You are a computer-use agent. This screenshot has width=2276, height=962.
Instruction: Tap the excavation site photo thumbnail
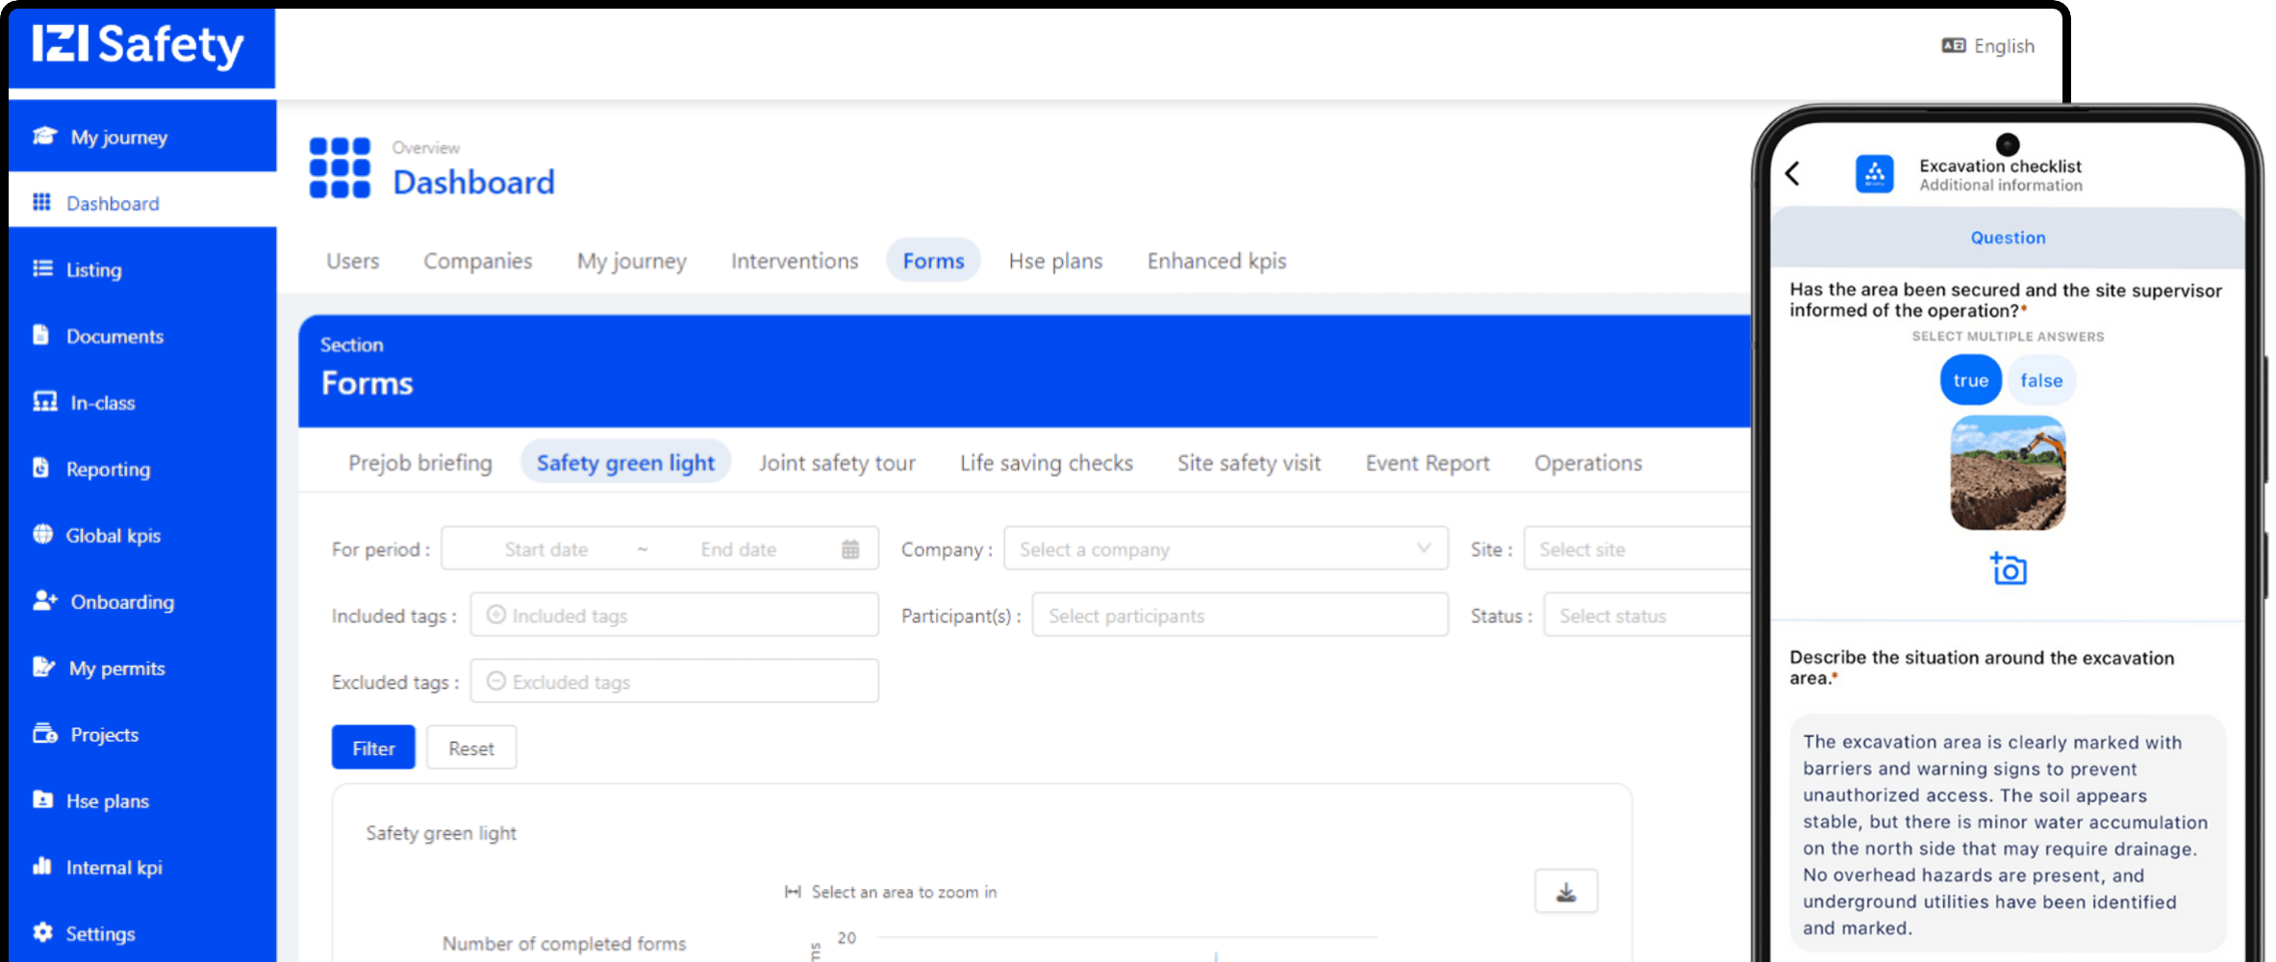click(x=2007, y=472)
